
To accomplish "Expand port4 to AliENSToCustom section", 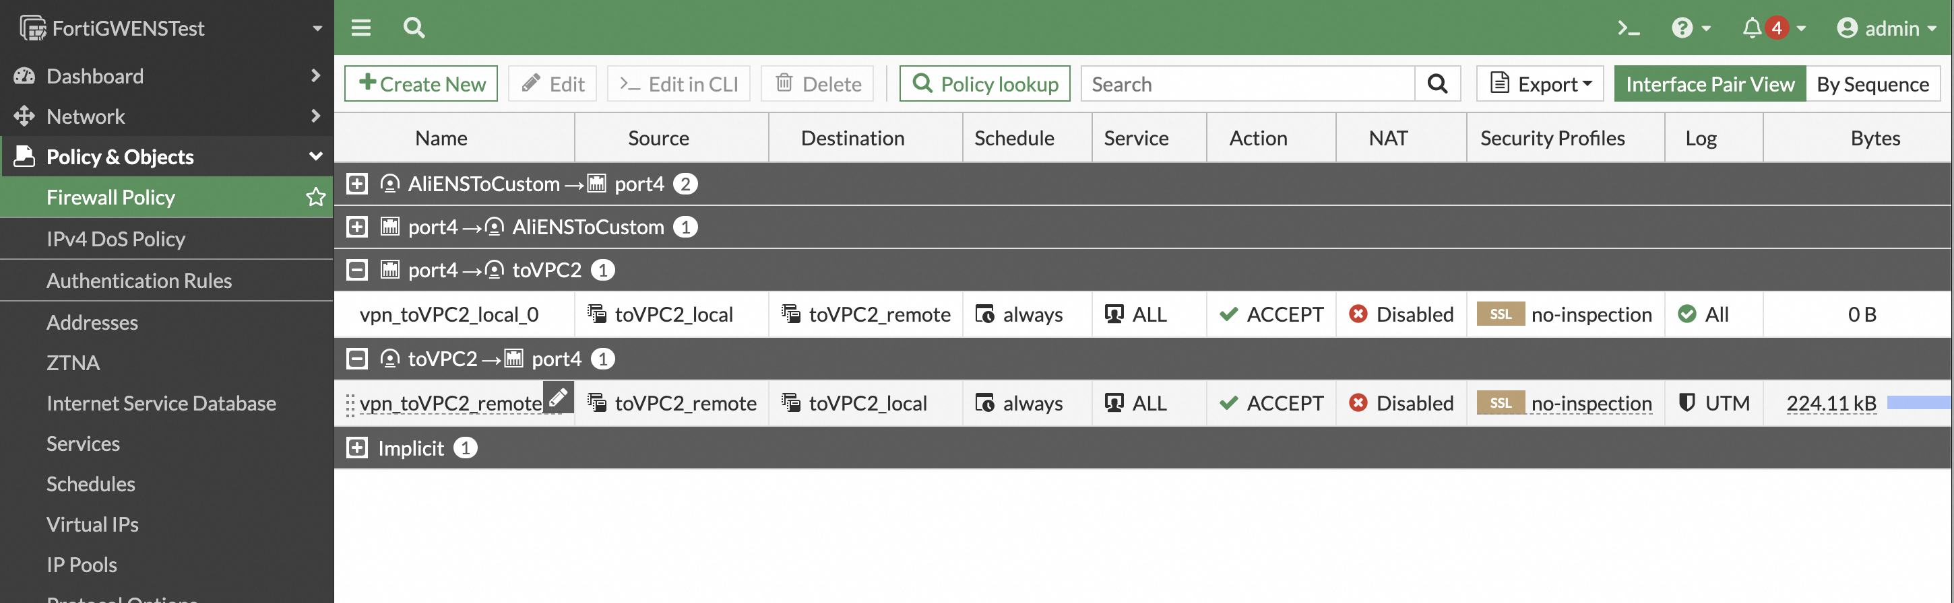I will 357,227.
